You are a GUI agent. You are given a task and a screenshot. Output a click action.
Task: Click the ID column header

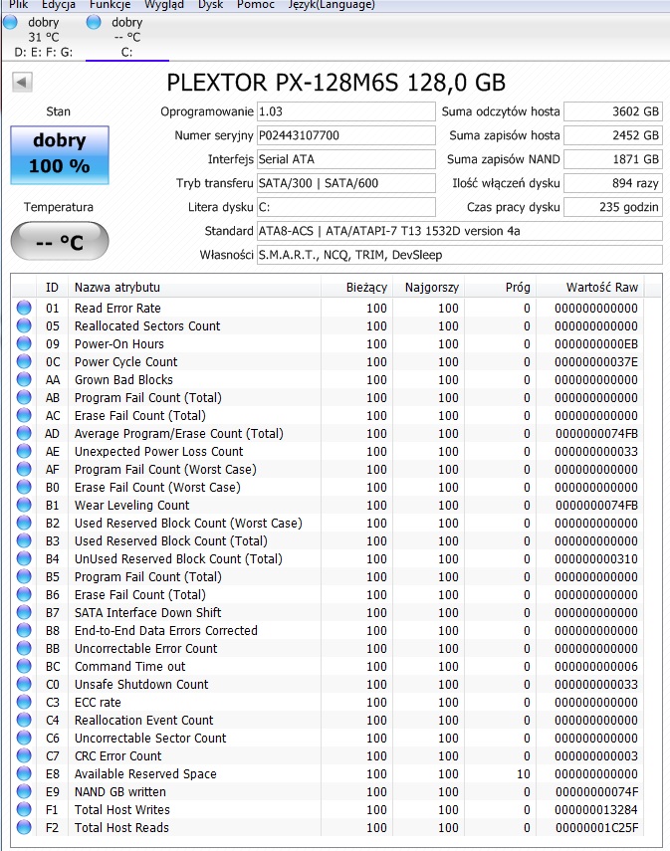click(52, 287)
